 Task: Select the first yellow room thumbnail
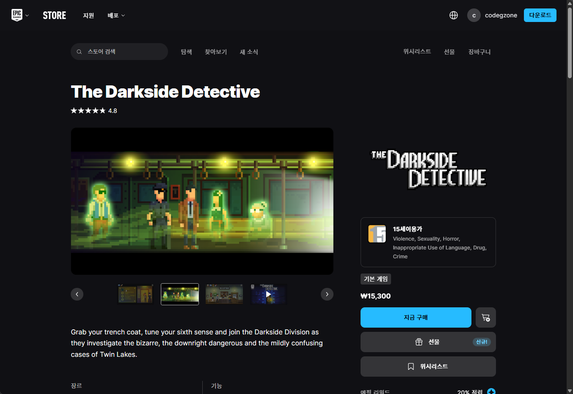click(135, 294)
